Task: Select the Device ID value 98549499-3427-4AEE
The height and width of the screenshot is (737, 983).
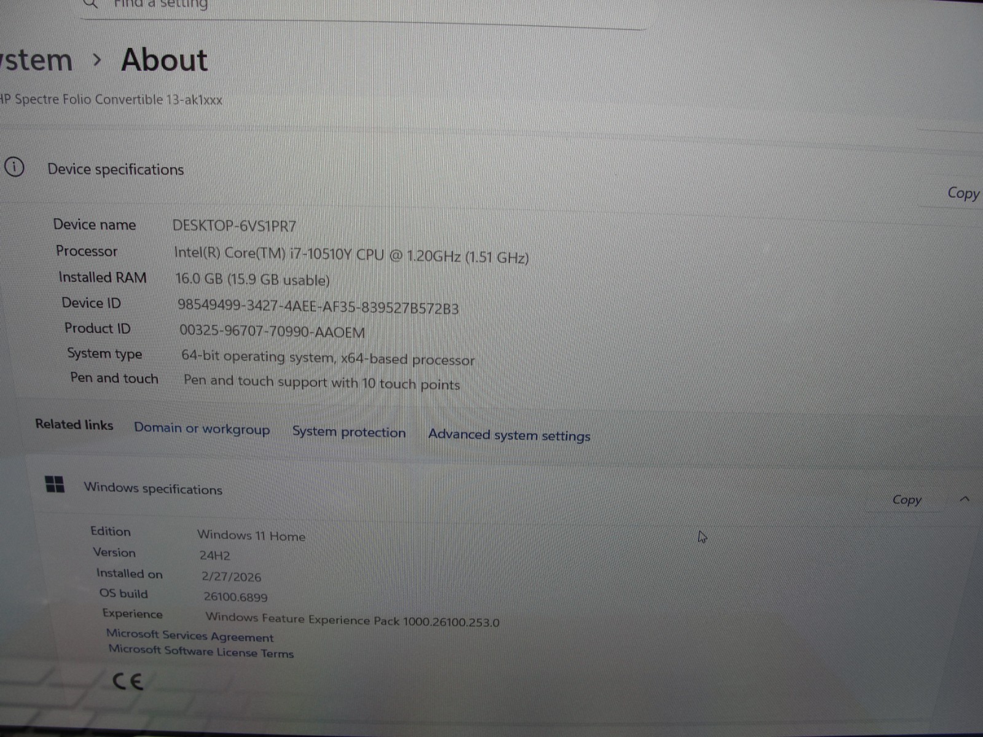Action: click(x=318, y=306)
